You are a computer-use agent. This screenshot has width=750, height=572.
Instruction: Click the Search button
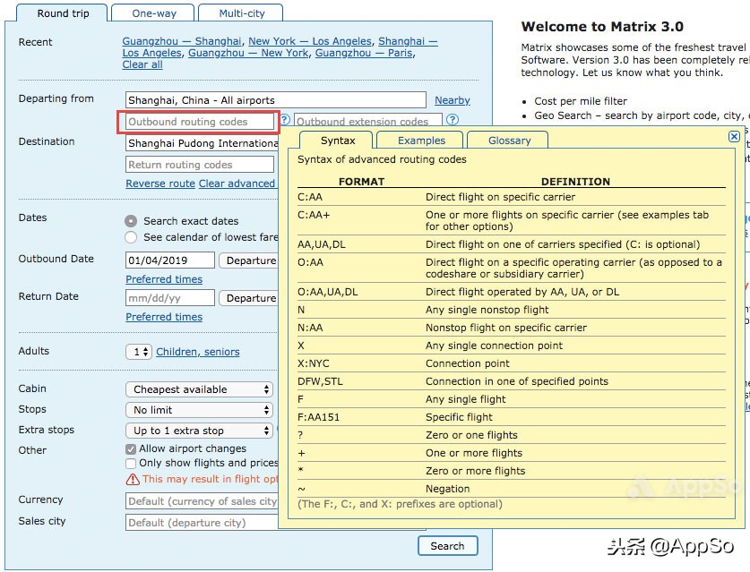click(447, 546)
